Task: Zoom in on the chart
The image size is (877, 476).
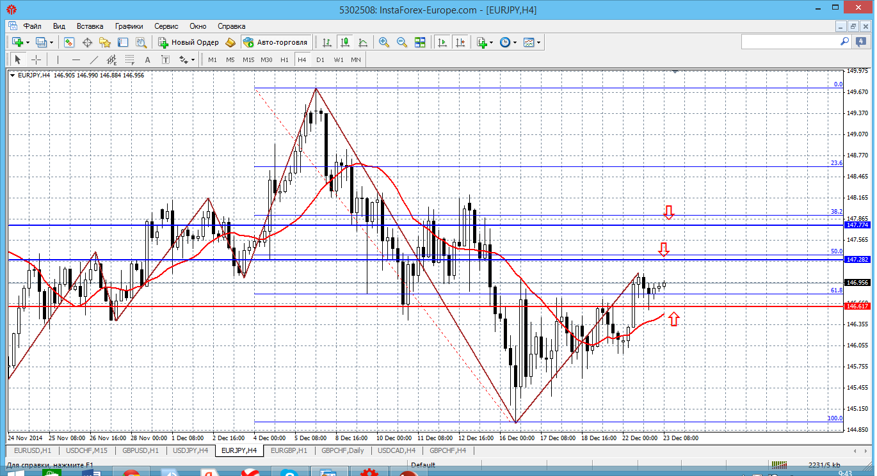Action: 384,42
